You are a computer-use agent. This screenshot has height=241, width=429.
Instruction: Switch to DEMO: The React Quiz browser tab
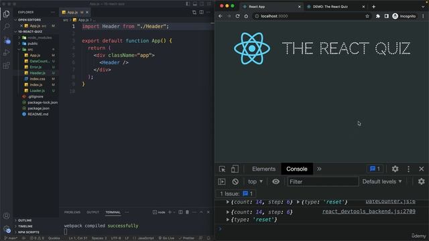coord(336,7)
